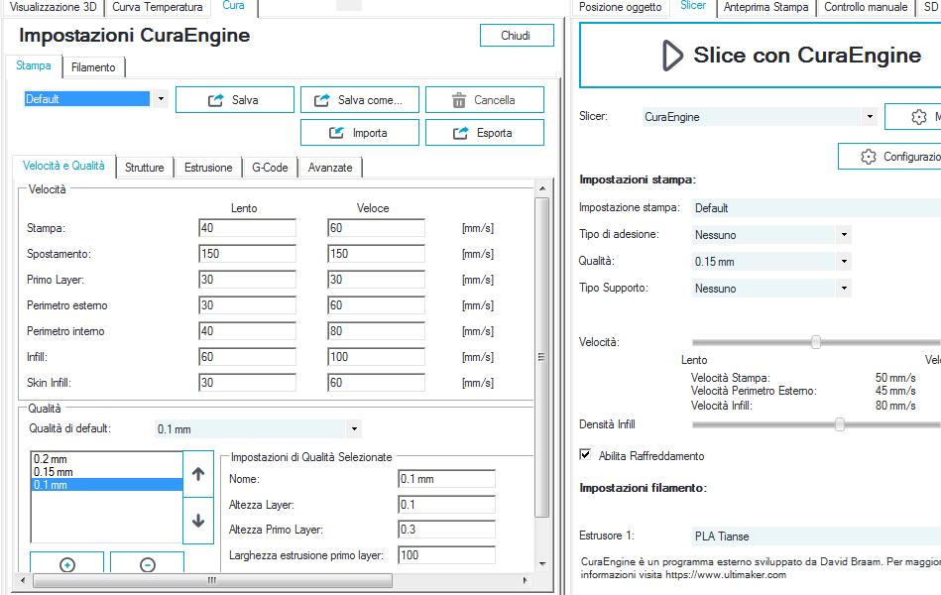
Task: Adjust the Velocità slider handle
Action: point(816,342)
